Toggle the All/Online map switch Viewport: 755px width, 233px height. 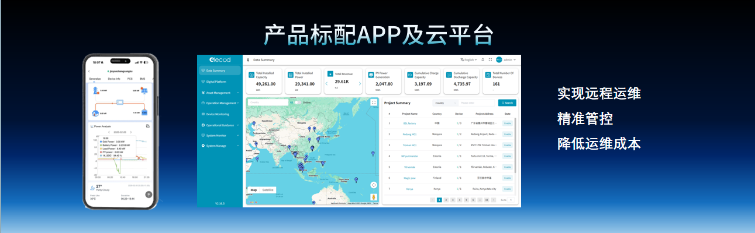[x=297, y=102]
